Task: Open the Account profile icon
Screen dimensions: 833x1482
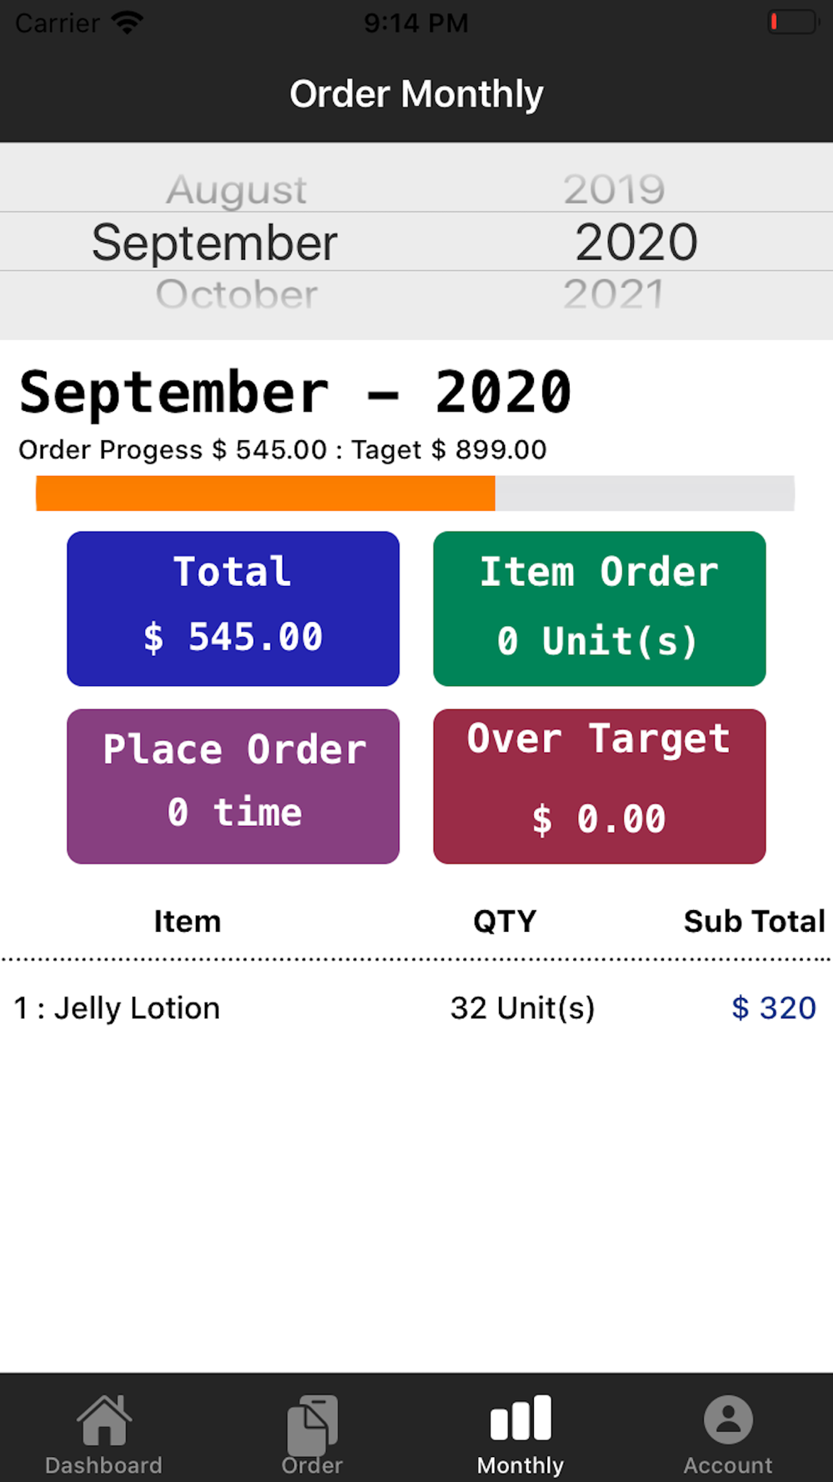Action: point(728,1419)
